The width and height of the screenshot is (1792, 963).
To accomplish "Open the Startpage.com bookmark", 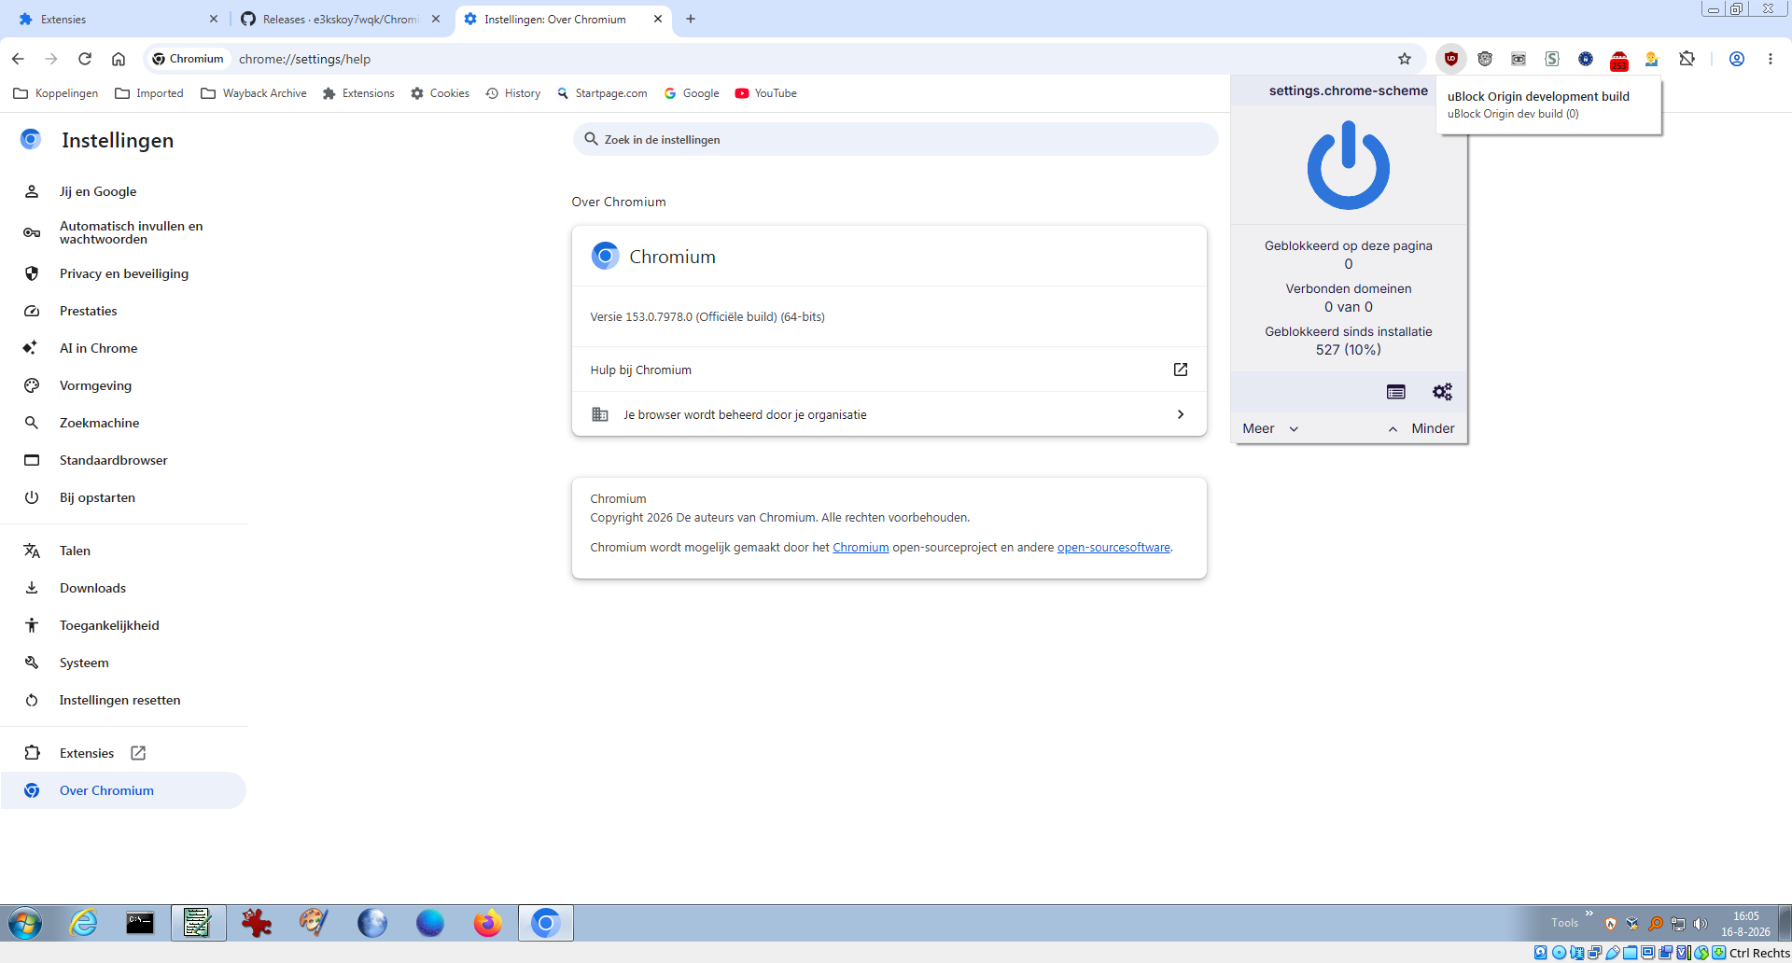I will [602, 93].
